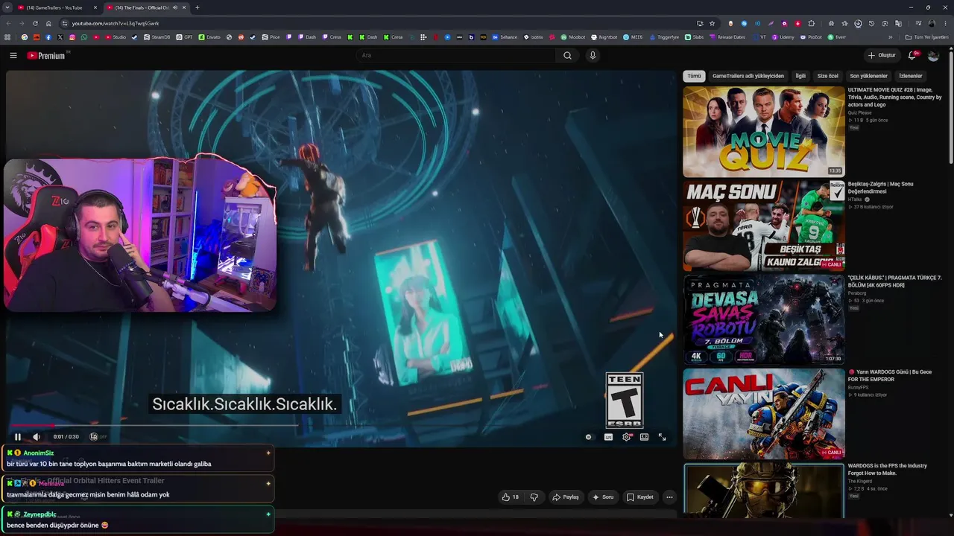Select the 'Size özel' filter chip
The image size is (954, 536).
point(828,76)
